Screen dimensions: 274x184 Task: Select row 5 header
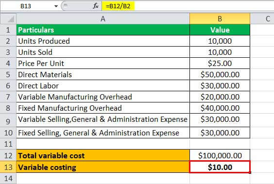(x=8, y=75)
